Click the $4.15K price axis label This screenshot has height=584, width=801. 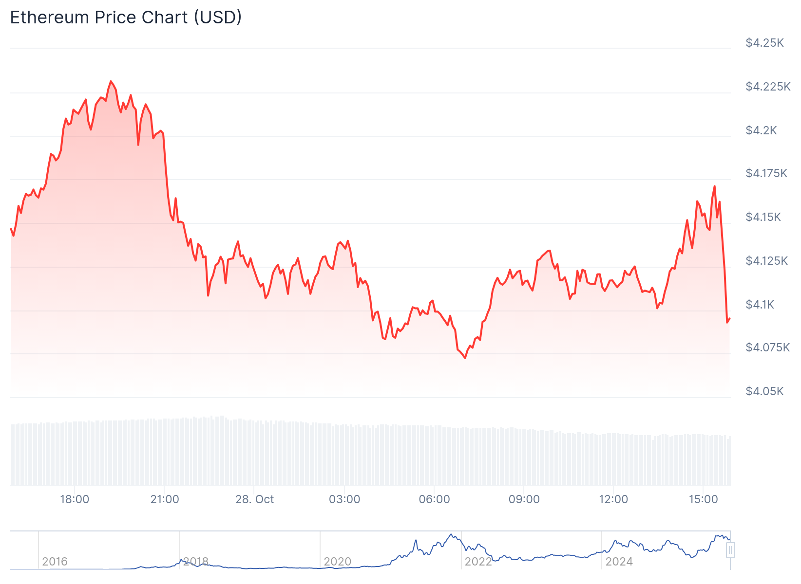click(763, 217)
